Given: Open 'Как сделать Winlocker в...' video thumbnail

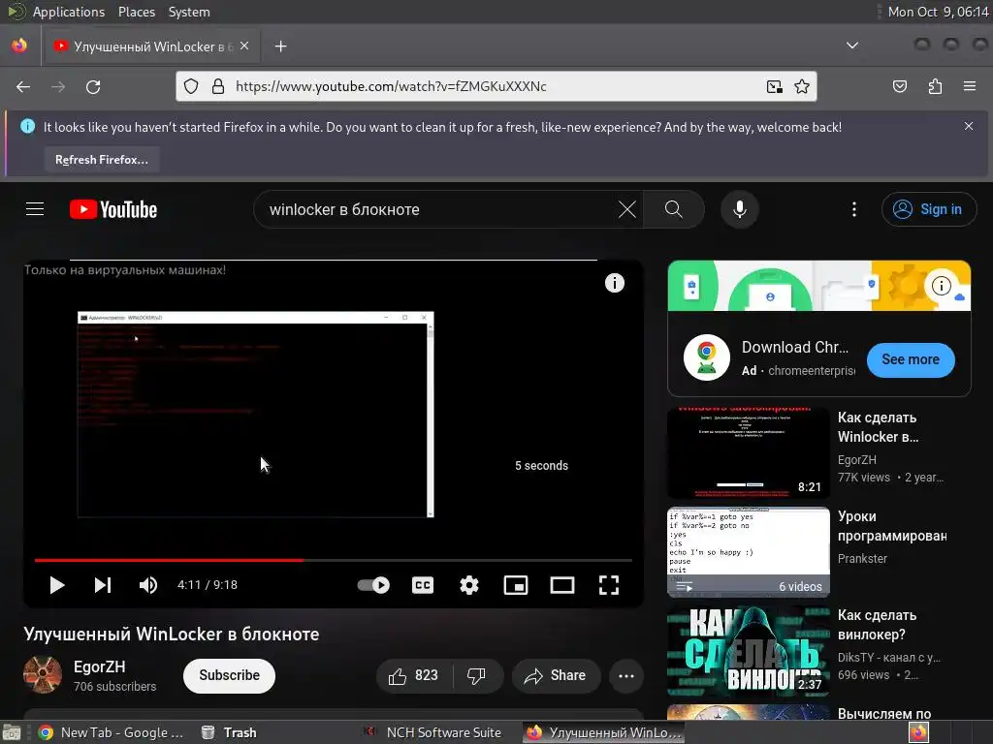Looking at the screenshot, I should coord(749,453).
